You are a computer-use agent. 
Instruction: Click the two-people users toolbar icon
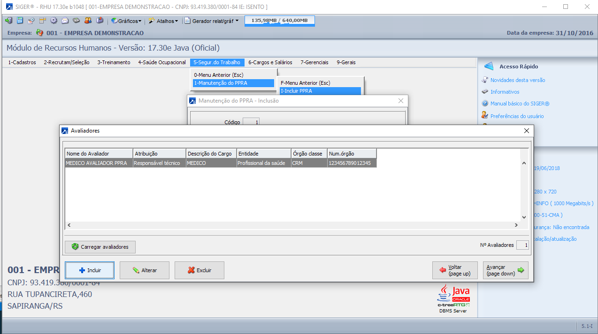[88, 21]
